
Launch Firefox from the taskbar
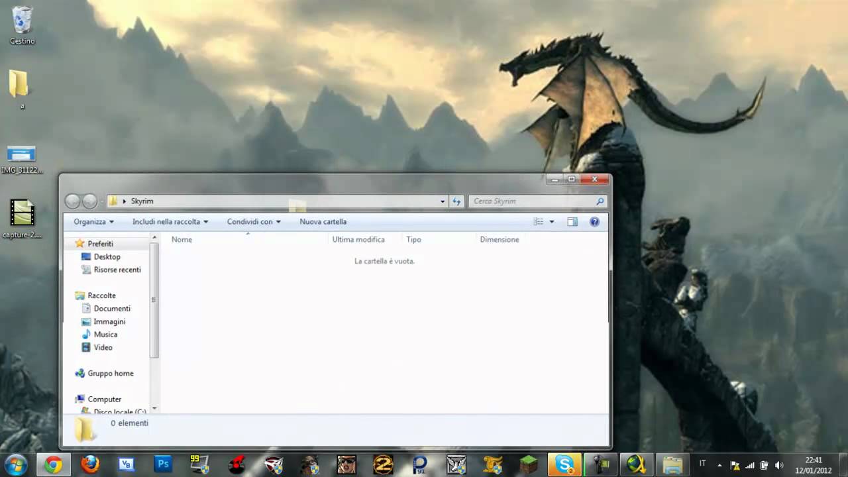pyautogui.click(x=90, y=465)
